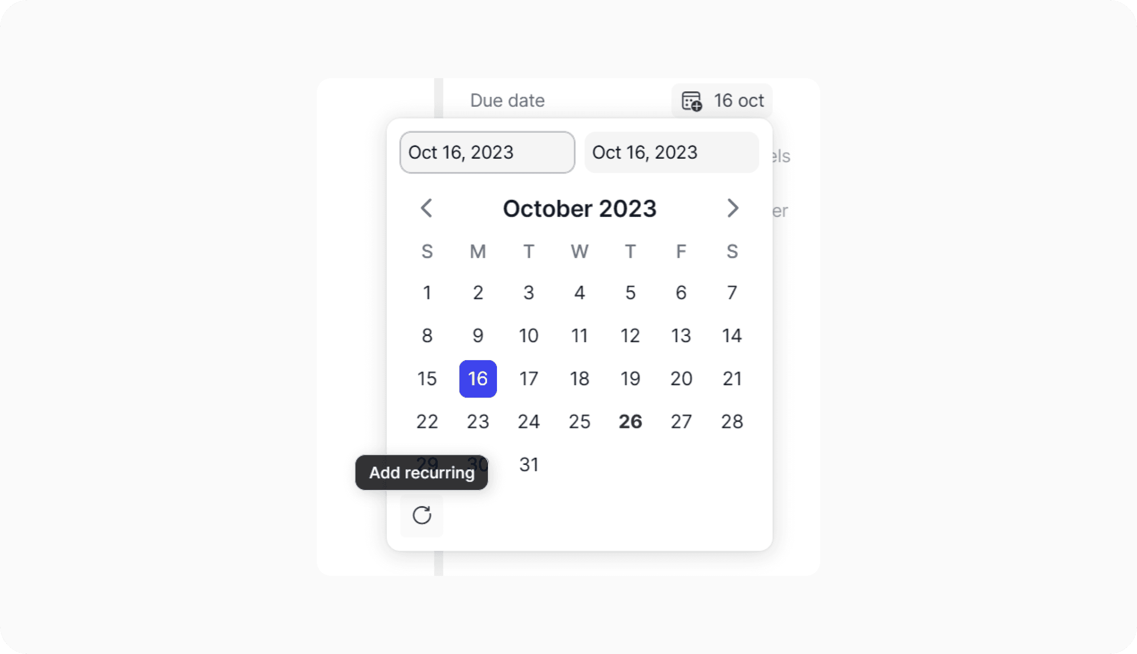Select October 26 on the calendar
Image resolution: width=1137 pixels, height=654 pixels.
(x=630, y=421)
